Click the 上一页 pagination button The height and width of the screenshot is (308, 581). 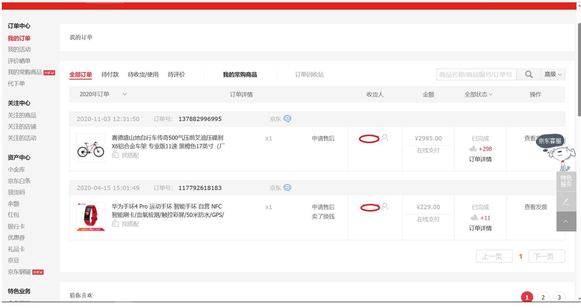pyautogui.click(x=494, y=256)
